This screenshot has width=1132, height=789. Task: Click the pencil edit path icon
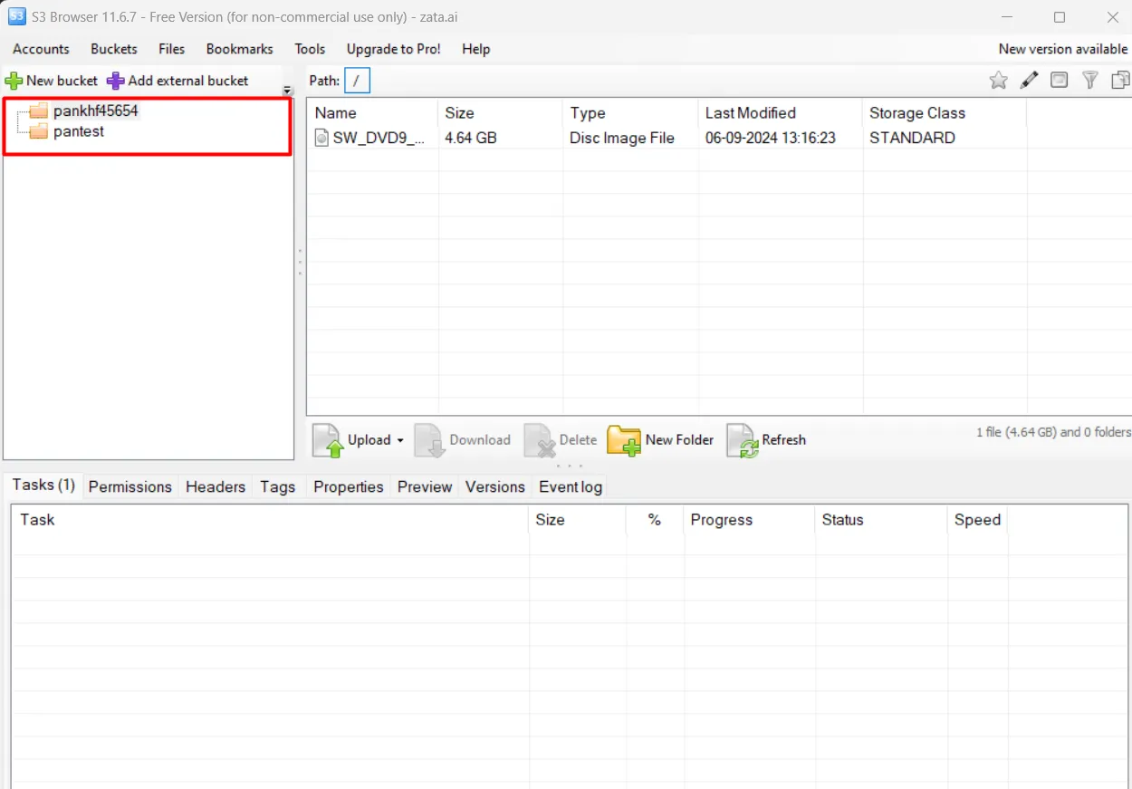(1029, 81)
